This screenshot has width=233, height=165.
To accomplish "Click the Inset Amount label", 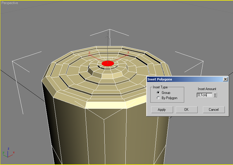I will [207, 89].
